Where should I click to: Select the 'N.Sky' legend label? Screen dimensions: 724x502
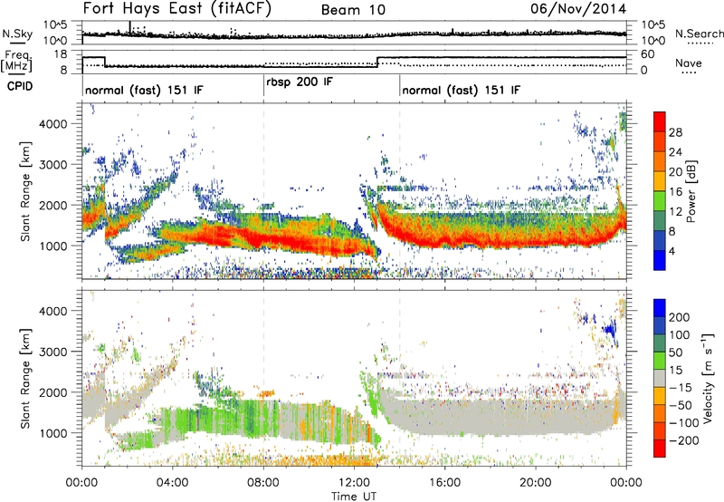[x=17, y=34]
